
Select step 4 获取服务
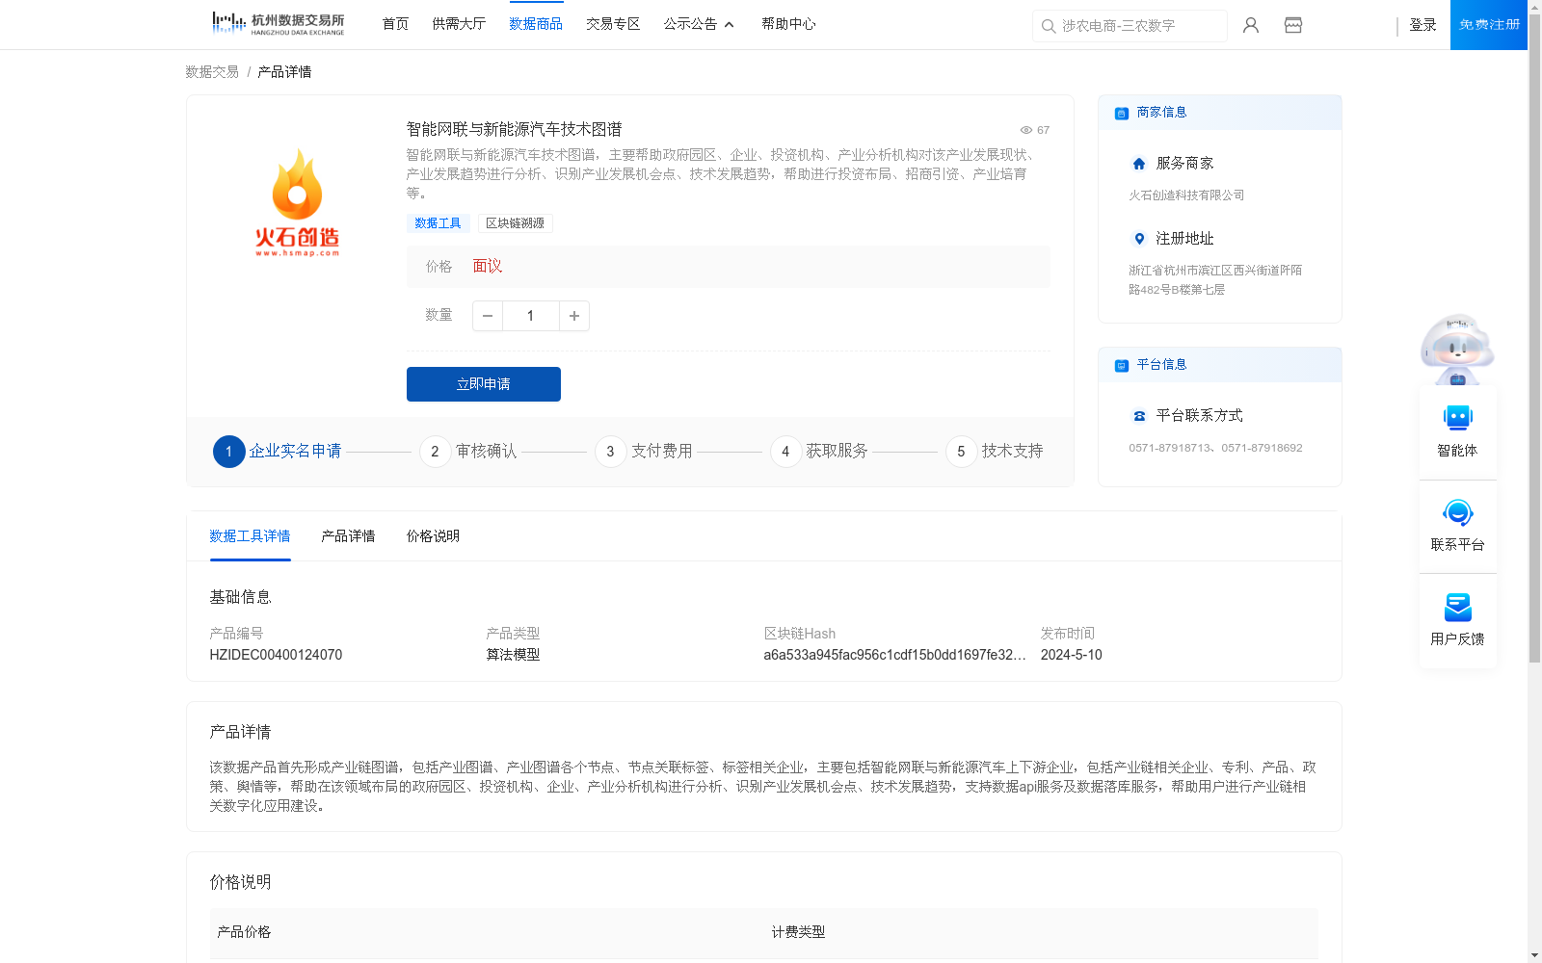click(x=819, y=451)
